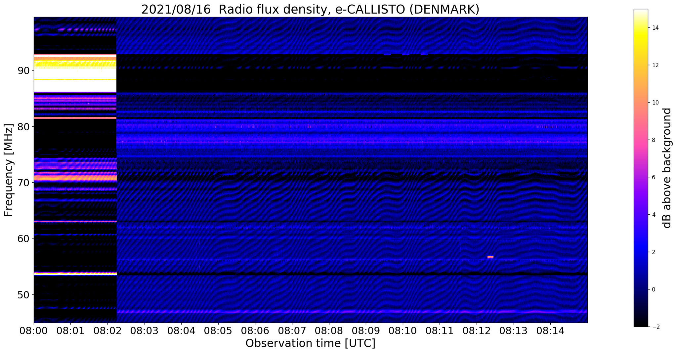Click the 08:13 time tick label

coord(514,331)
